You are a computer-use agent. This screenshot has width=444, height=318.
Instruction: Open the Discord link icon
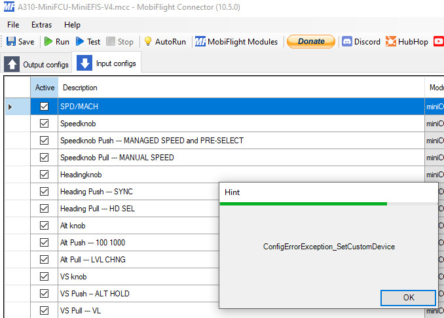point(346,41)
